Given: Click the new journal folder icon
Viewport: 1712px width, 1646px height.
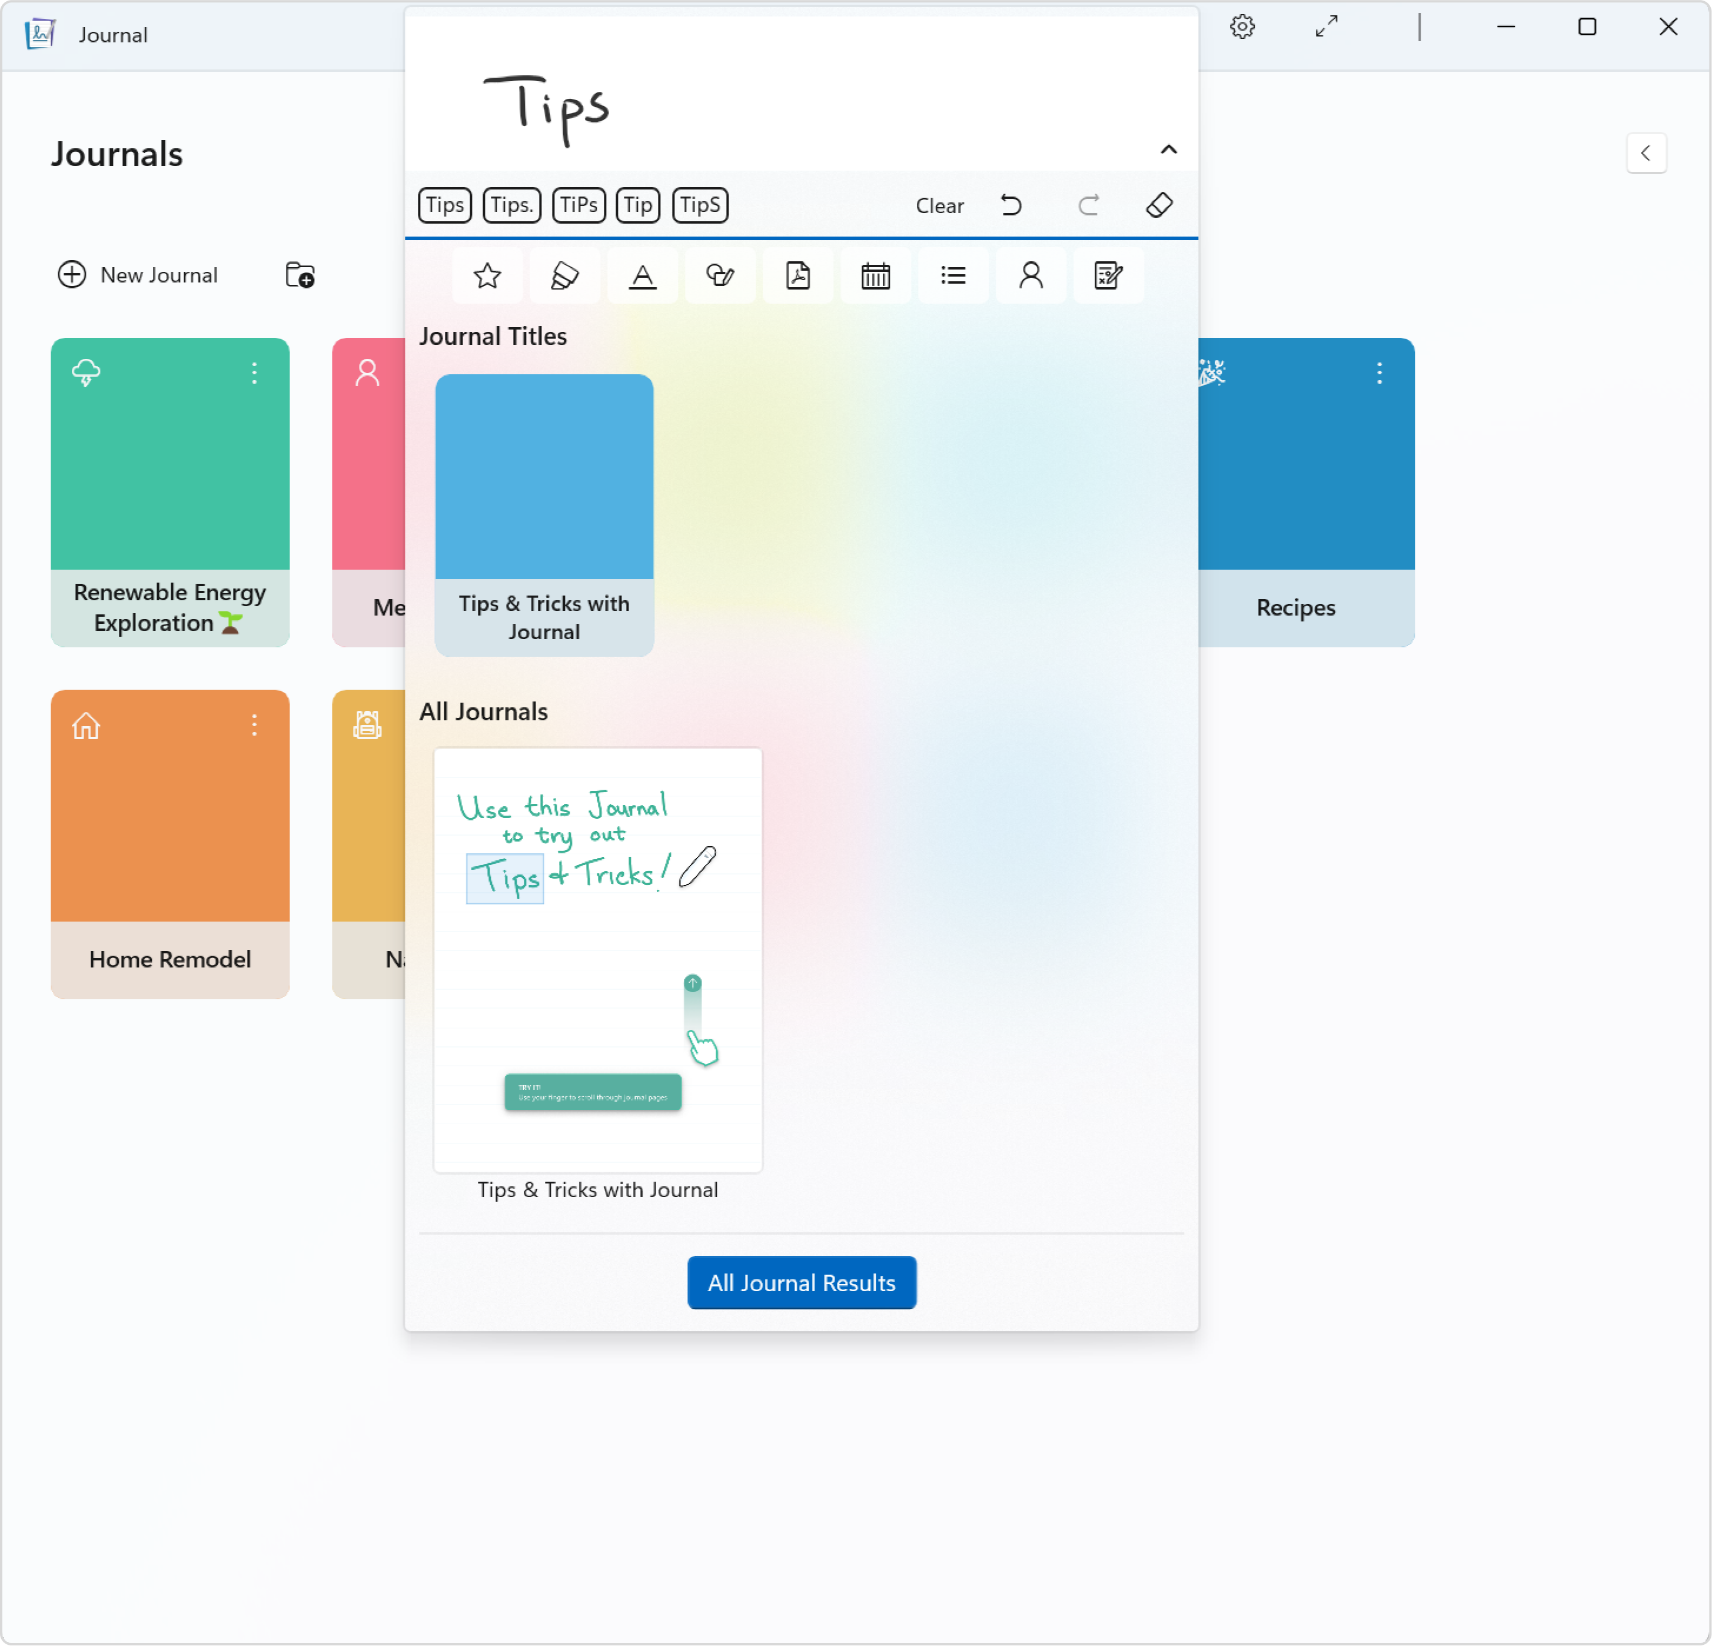Looking at the screenshot, I should [300, 275].
